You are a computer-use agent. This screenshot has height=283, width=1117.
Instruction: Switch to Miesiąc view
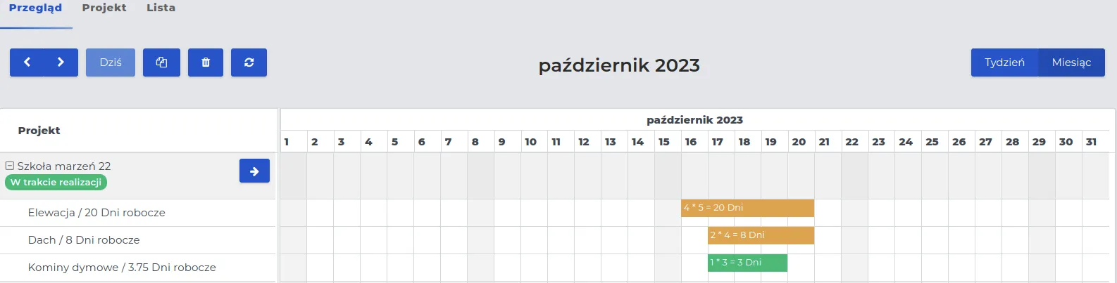click(x=1071, y=62)
